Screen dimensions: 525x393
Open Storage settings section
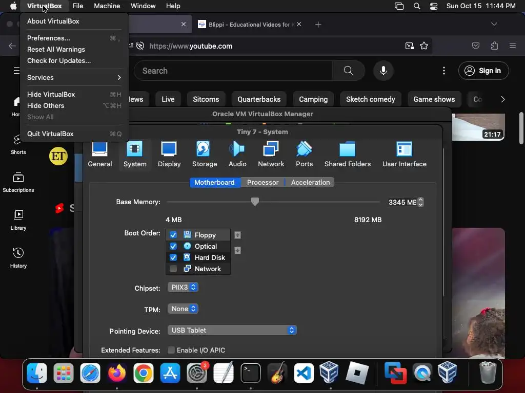click(x=204, y=155)
